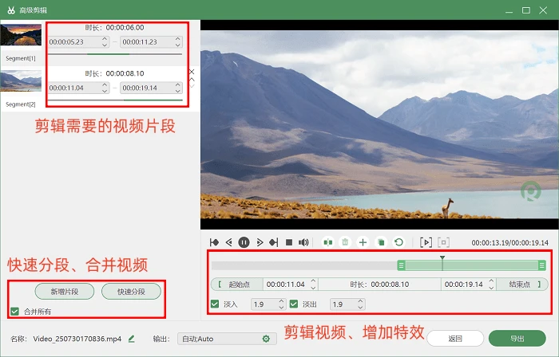Step back one frame
This screenshot has height=357, width=559.
pos(229,242)
